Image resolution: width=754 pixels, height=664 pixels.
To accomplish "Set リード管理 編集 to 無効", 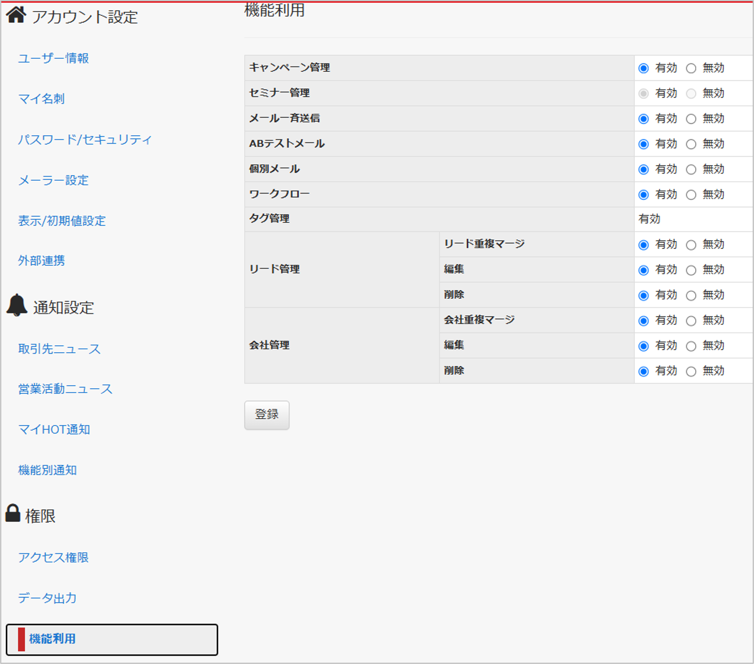I will pyautogui.click(x=691, y=270).
